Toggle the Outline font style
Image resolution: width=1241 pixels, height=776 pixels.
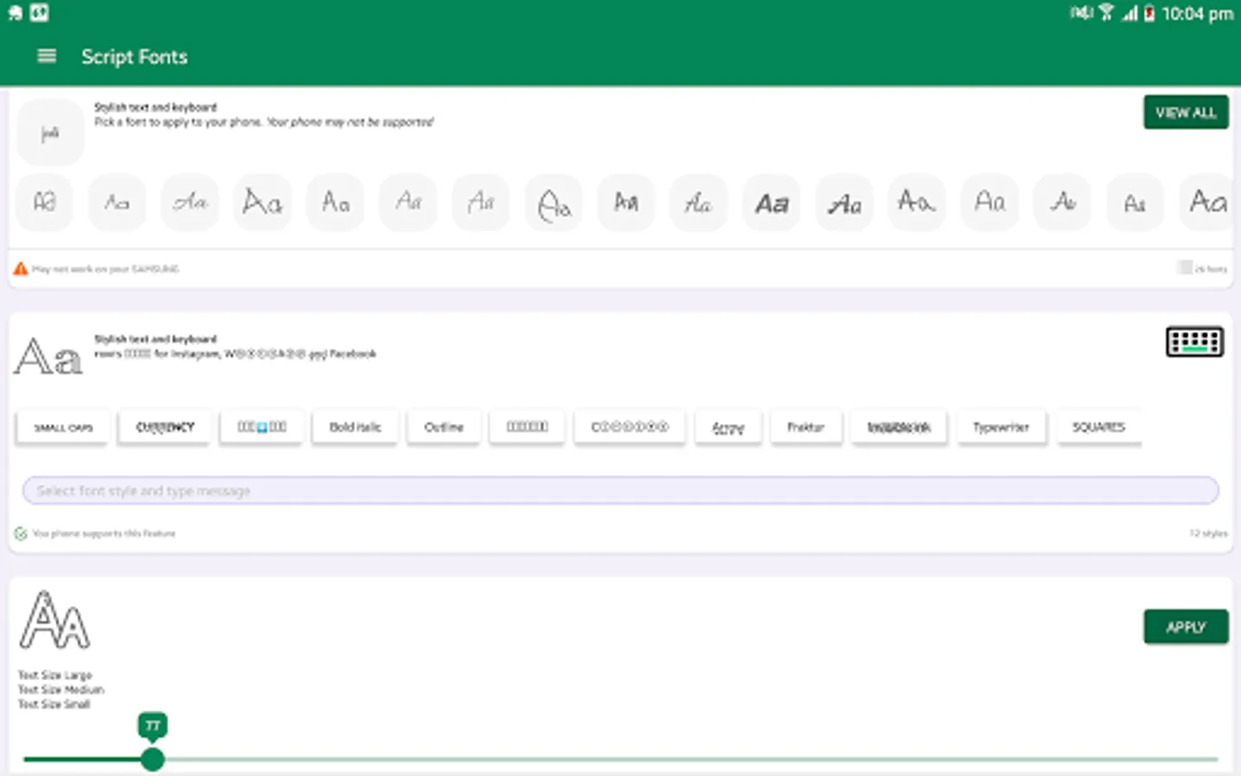(x=443, y=426)
